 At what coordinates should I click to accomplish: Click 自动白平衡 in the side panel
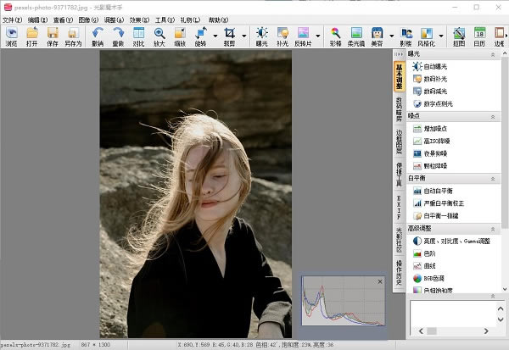[x=433, y=191]
